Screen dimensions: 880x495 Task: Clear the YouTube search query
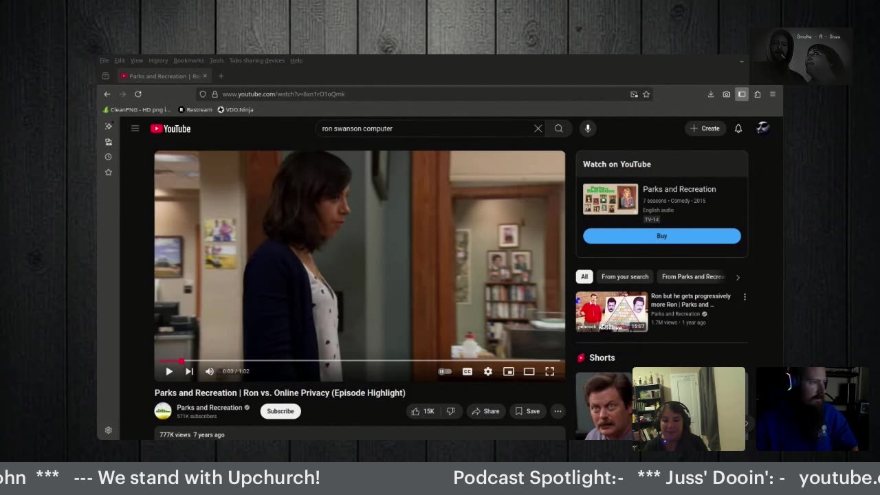tap(538, 129)
